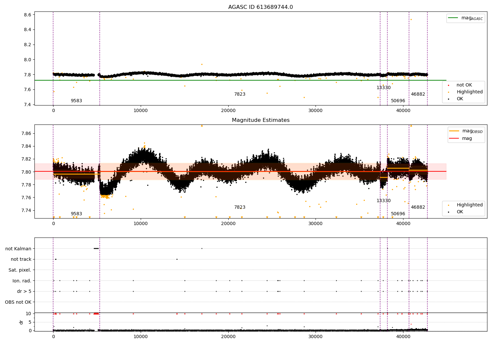The image size is (492, 344).
Task: Click y-axis tick 7.86 in middle plot
Action: click(26, 133)
